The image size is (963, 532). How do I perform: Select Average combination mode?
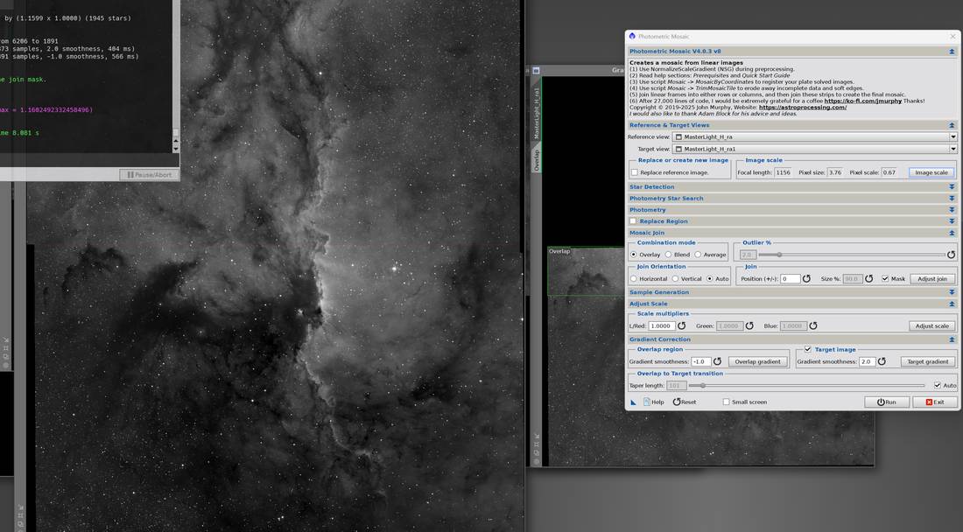pyautogui.click(x=698, y=255)
